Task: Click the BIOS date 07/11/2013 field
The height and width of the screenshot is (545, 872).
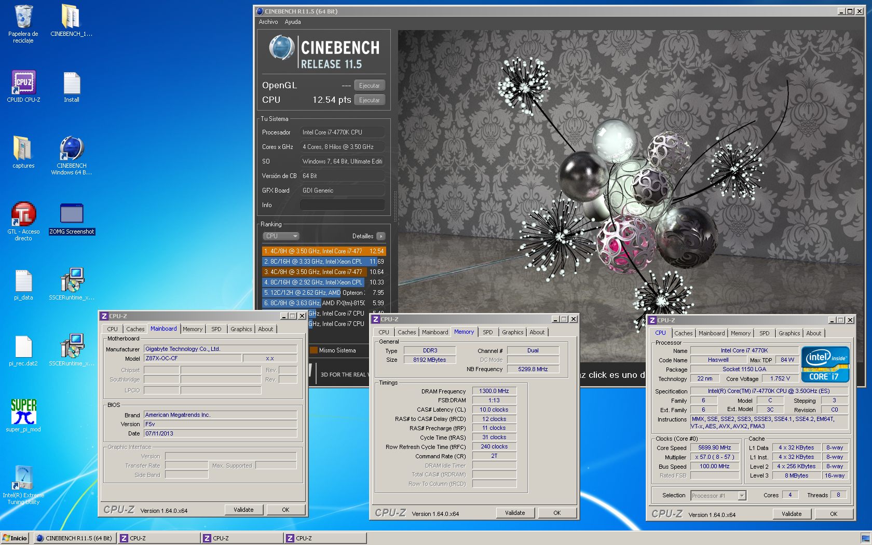Action: tap(220, 433)
